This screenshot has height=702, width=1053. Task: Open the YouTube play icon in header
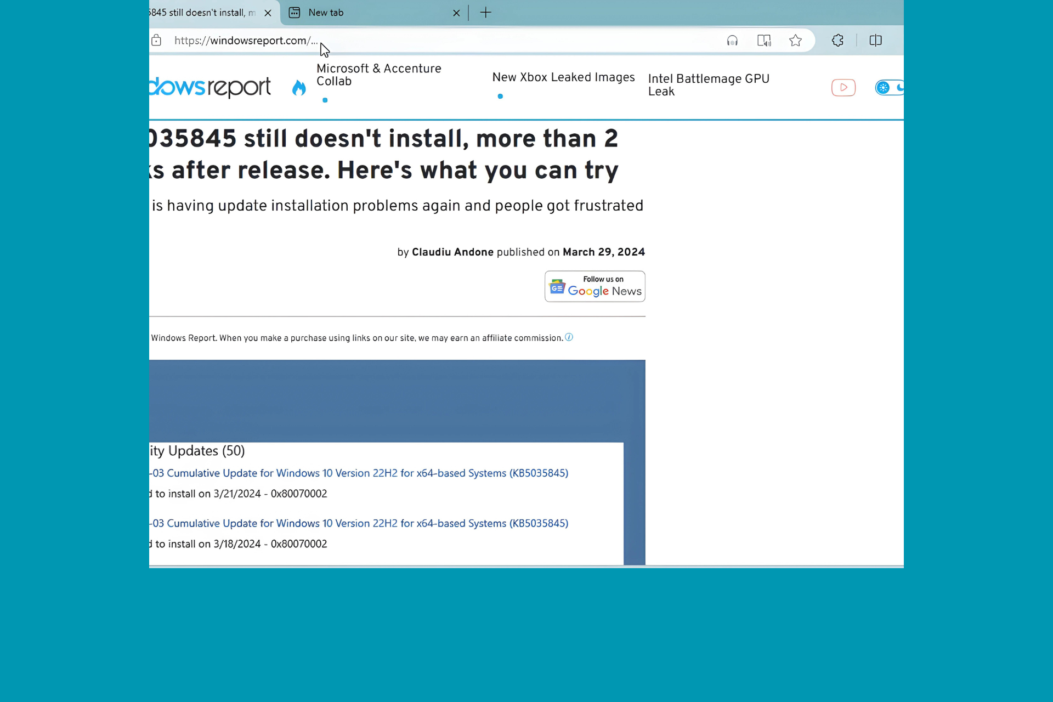[843, 88]
